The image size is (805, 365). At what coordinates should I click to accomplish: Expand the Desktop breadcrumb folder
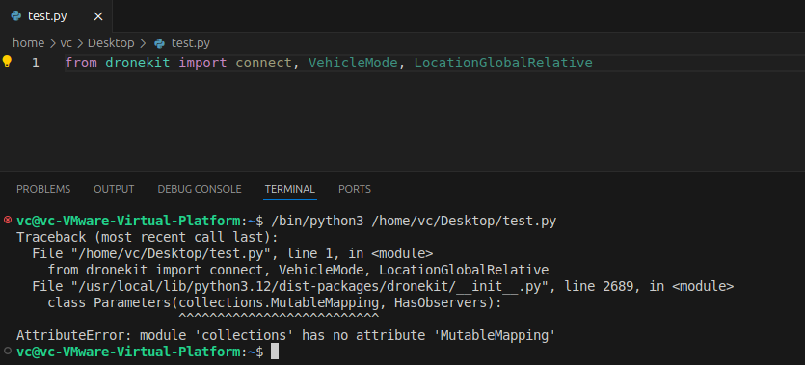(111, 43)
